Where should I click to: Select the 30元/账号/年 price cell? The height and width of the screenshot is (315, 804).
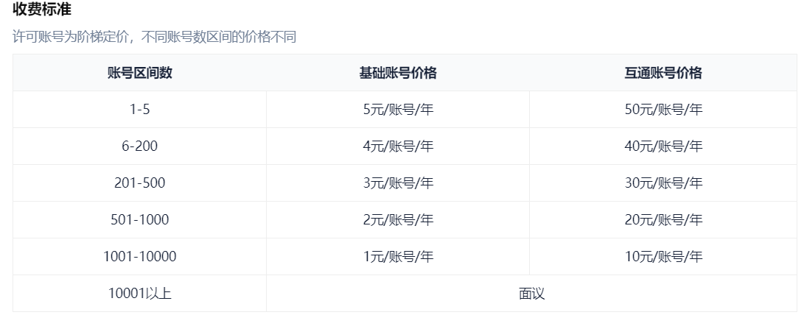(663, 183)
